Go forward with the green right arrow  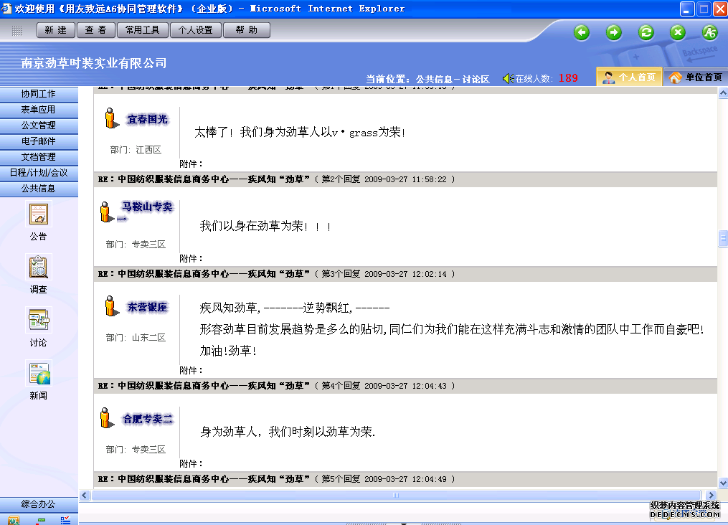pyautogui.click(x=614, y=32)
